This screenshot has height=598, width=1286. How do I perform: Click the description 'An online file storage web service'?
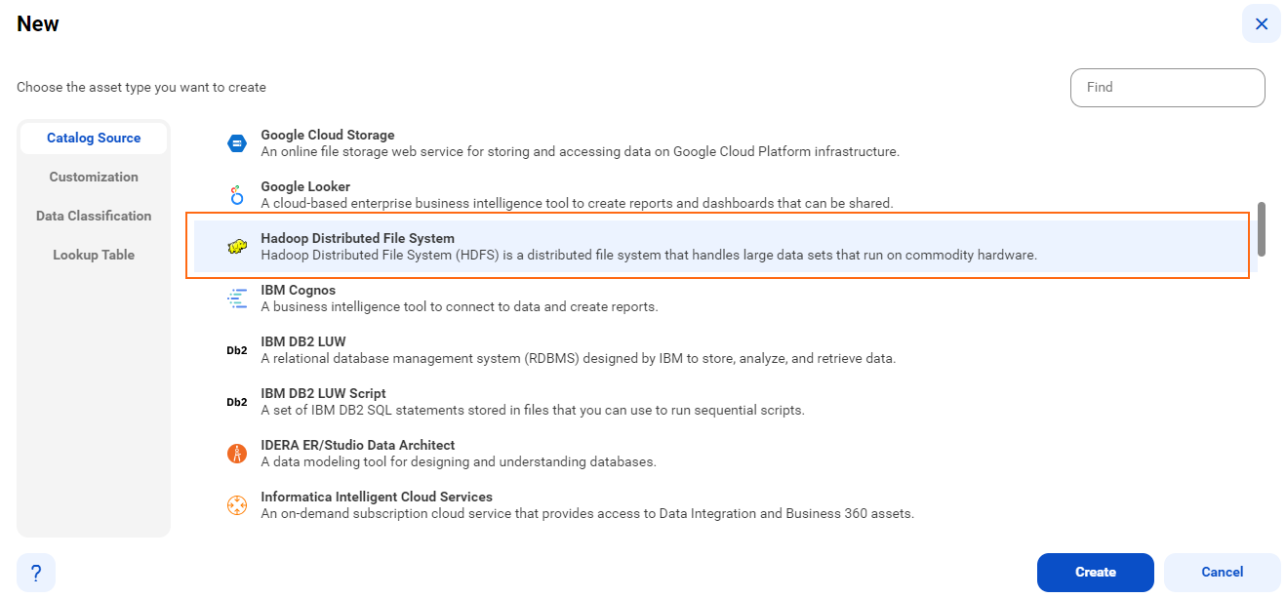click(x=580, y=152)
